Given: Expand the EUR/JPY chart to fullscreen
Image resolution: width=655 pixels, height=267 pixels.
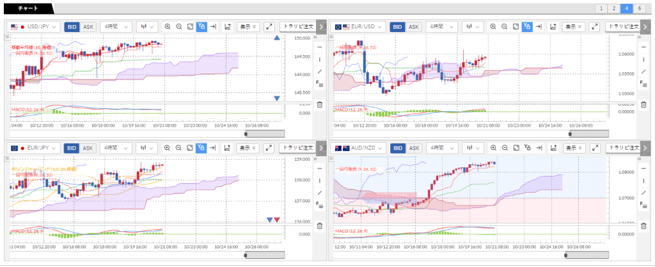Looking at the screenshot, I should [269, 148].
